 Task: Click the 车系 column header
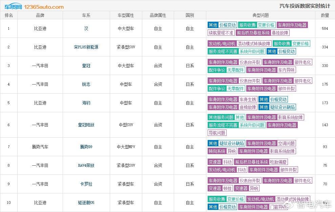tap(86, 15)
